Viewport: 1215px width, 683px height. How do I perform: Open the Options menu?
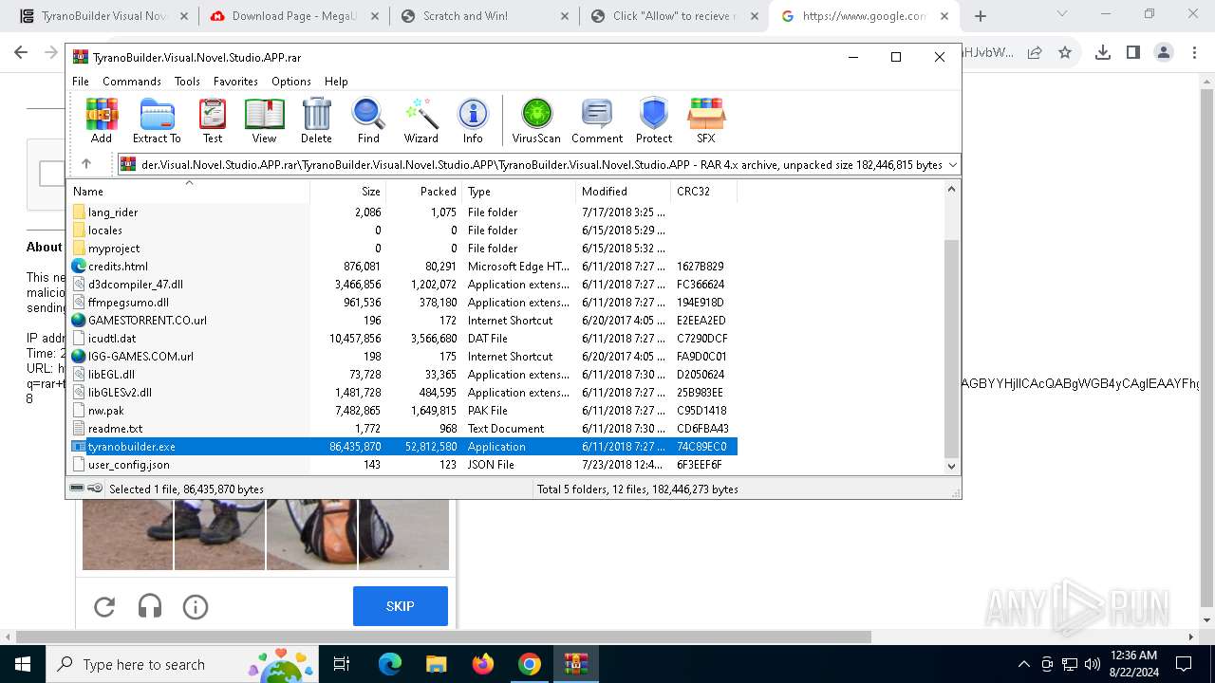291,82
